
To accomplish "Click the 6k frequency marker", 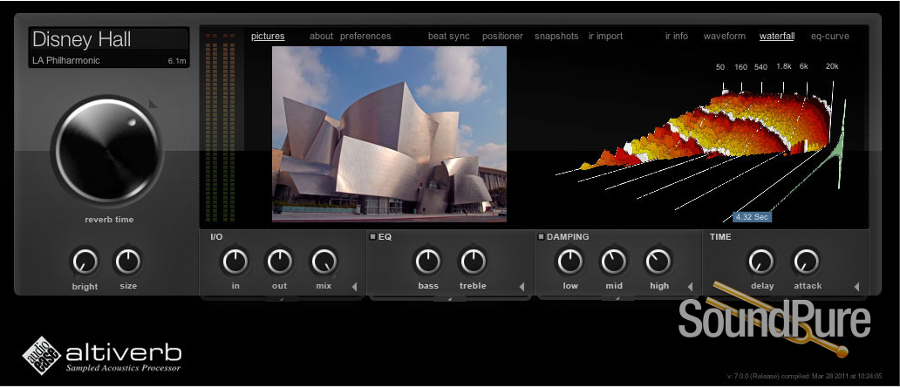I will [x=803, y=66].
